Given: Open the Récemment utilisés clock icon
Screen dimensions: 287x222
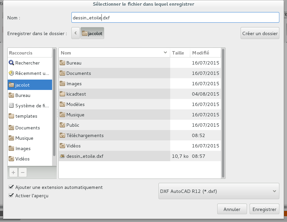Looking at the screenshot, I should (x=11, y=73).
